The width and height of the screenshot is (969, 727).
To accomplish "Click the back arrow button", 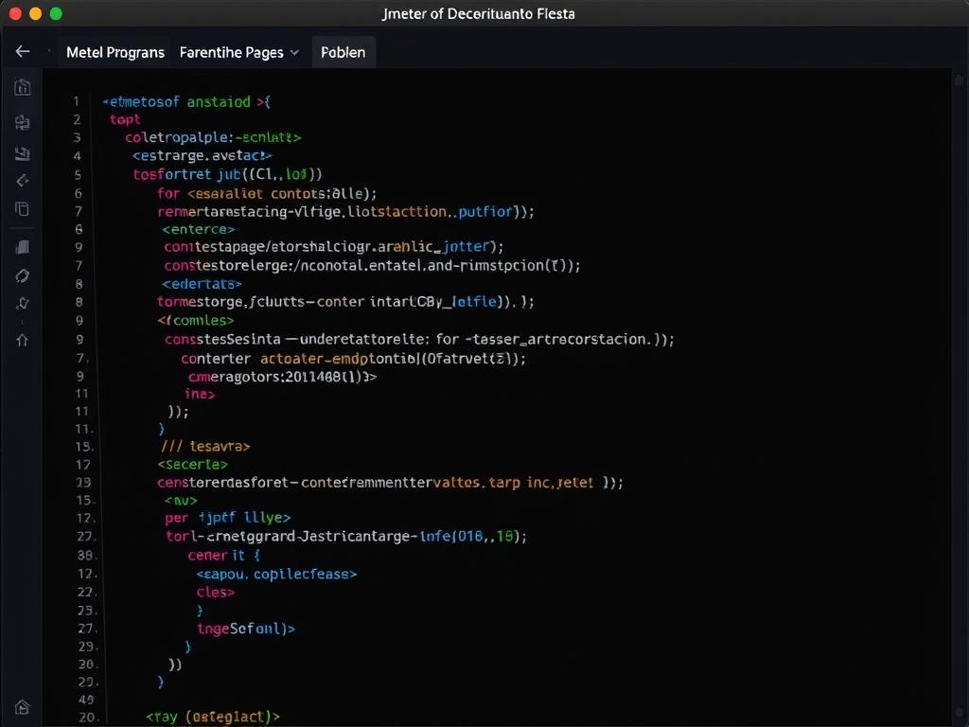I will pyautogui.click(x=23, y=52).
